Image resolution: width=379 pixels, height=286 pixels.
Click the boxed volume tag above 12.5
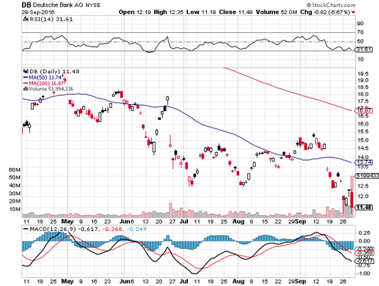pyautogui.click(x=367, y=176)
